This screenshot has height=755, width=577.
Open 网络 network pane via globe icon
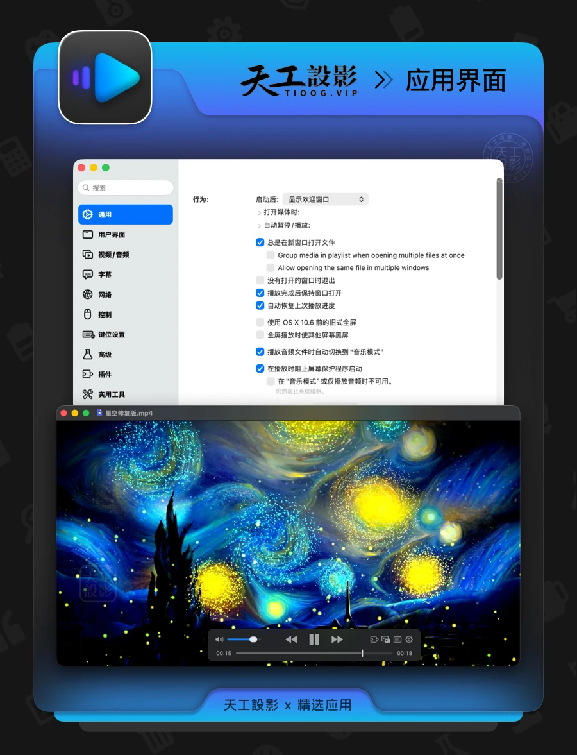pos(88,294)
